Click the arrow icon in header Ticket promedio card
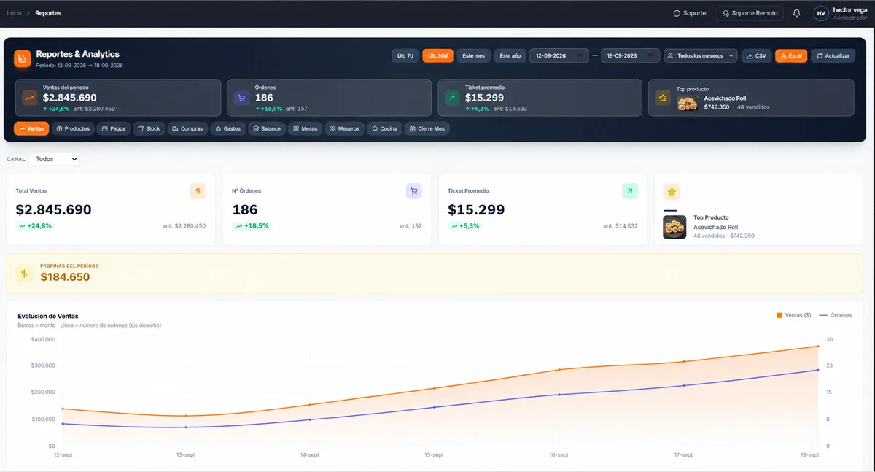Viewport: 875px width, 472px height. 452,97
